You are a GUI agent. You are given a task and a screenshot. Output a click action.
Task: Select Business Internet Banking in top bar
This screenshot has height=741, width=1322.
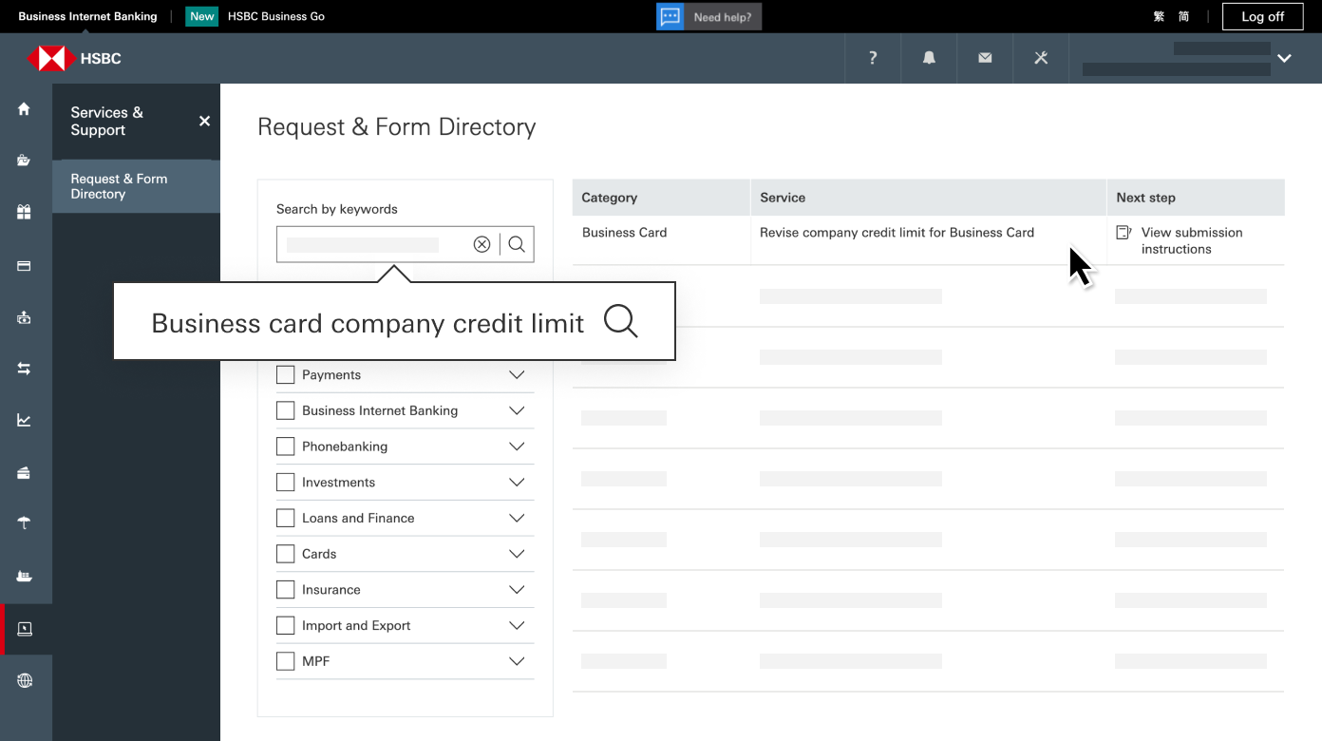tap(87, 16)
